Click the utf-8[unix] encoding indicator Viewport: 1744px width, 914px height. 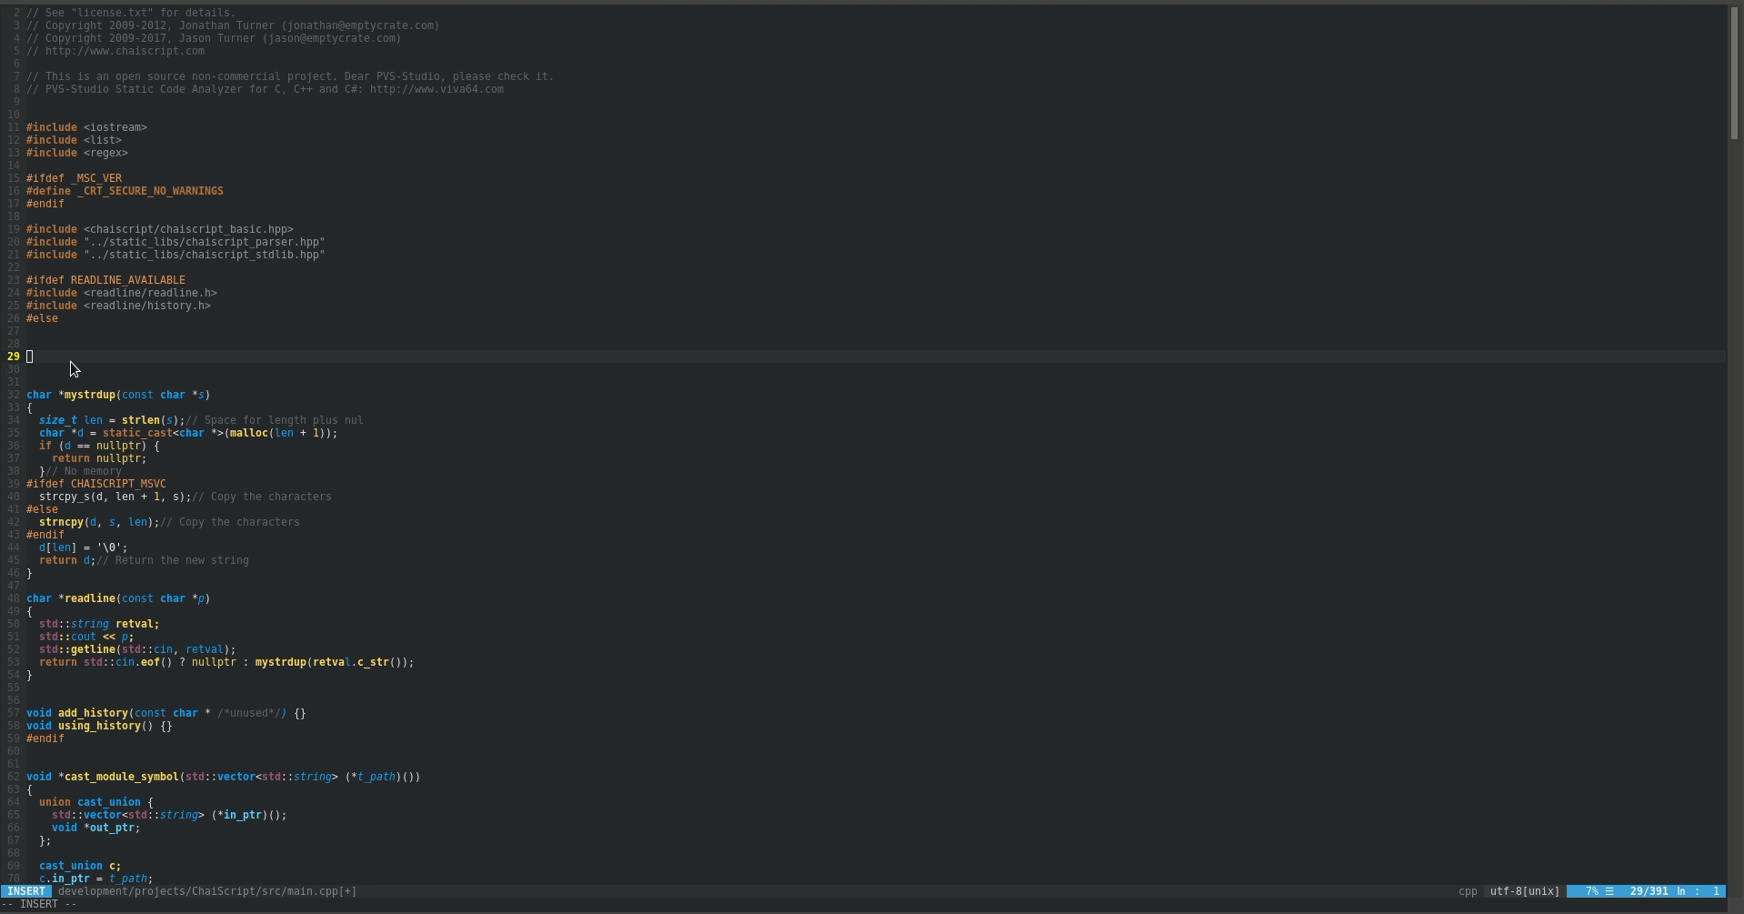point(1524,891)
